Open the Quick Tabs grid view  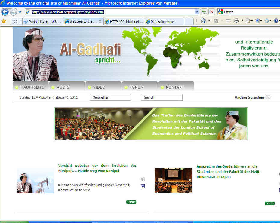(14, 21)
